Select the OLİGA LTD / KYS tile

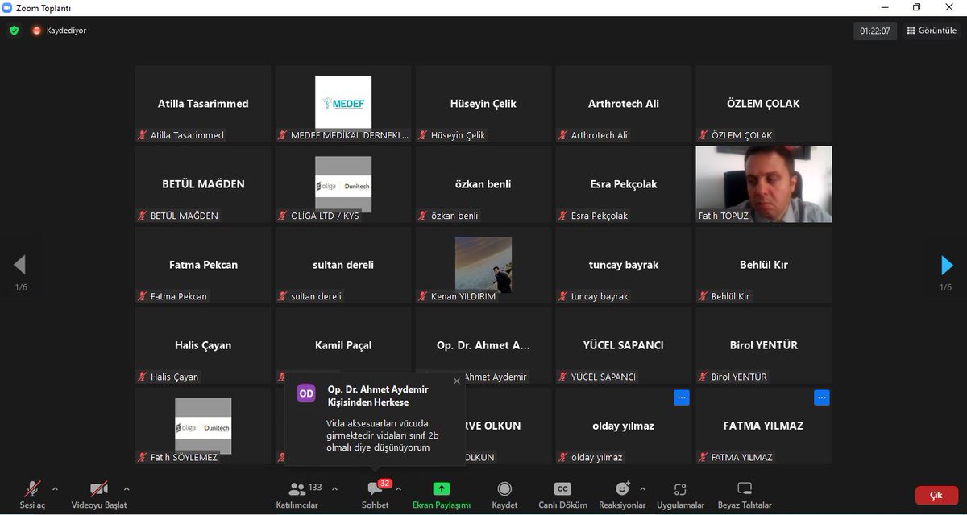343,184
